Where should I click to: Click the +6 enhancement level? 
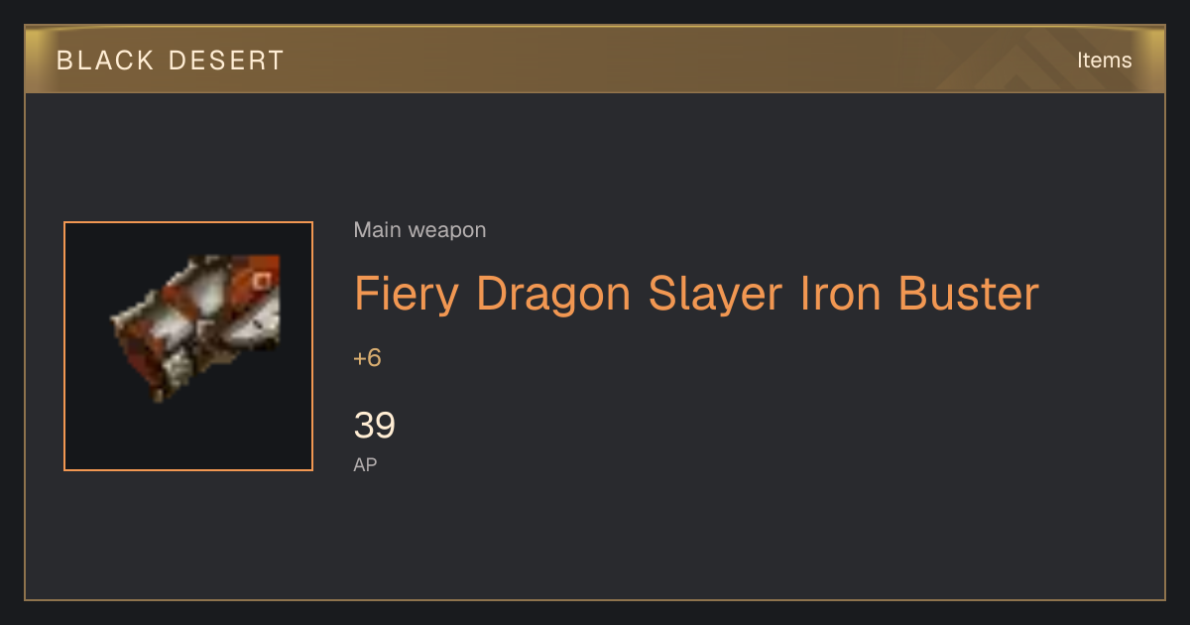coord(367,358)
